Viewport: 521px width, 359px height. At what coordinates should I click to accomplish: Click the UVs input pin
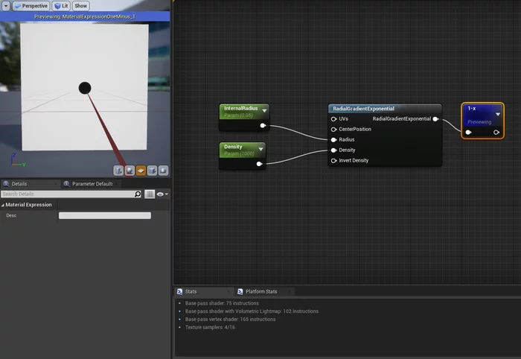pyautogui.click(x=334, y=119)
